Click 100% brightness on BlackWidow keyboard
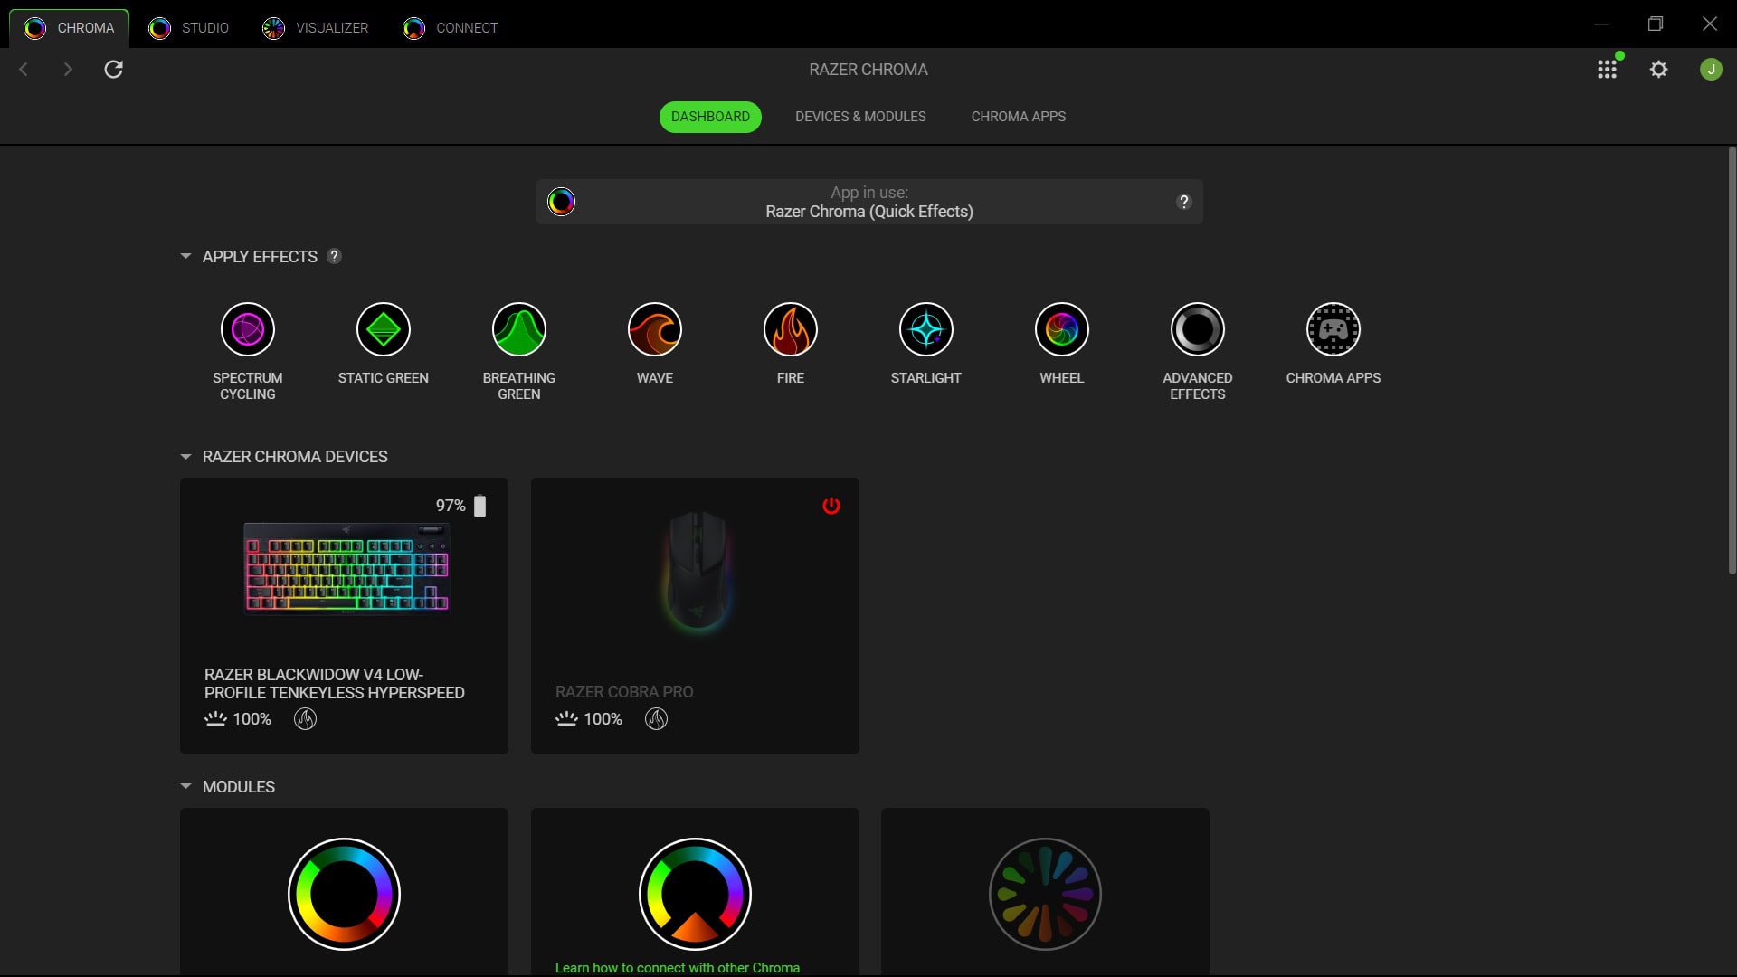Image resolution: width=1737 pixels, height=977 pixels. pyautogui.click(x=252, y=719)
